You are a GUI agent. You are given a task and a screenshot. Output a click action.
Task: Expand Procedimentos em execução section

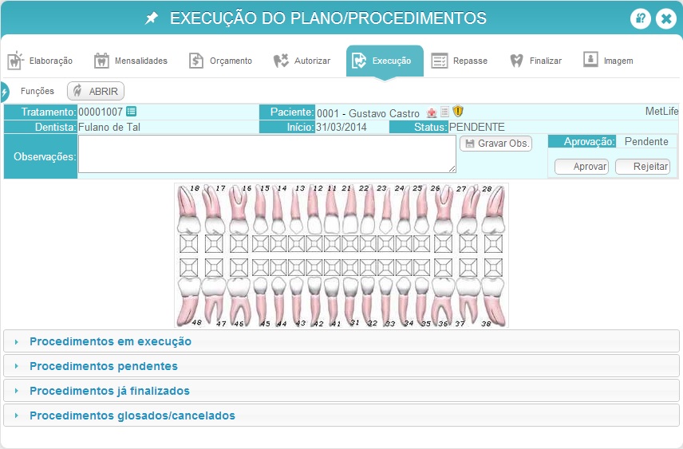point(341,341)
